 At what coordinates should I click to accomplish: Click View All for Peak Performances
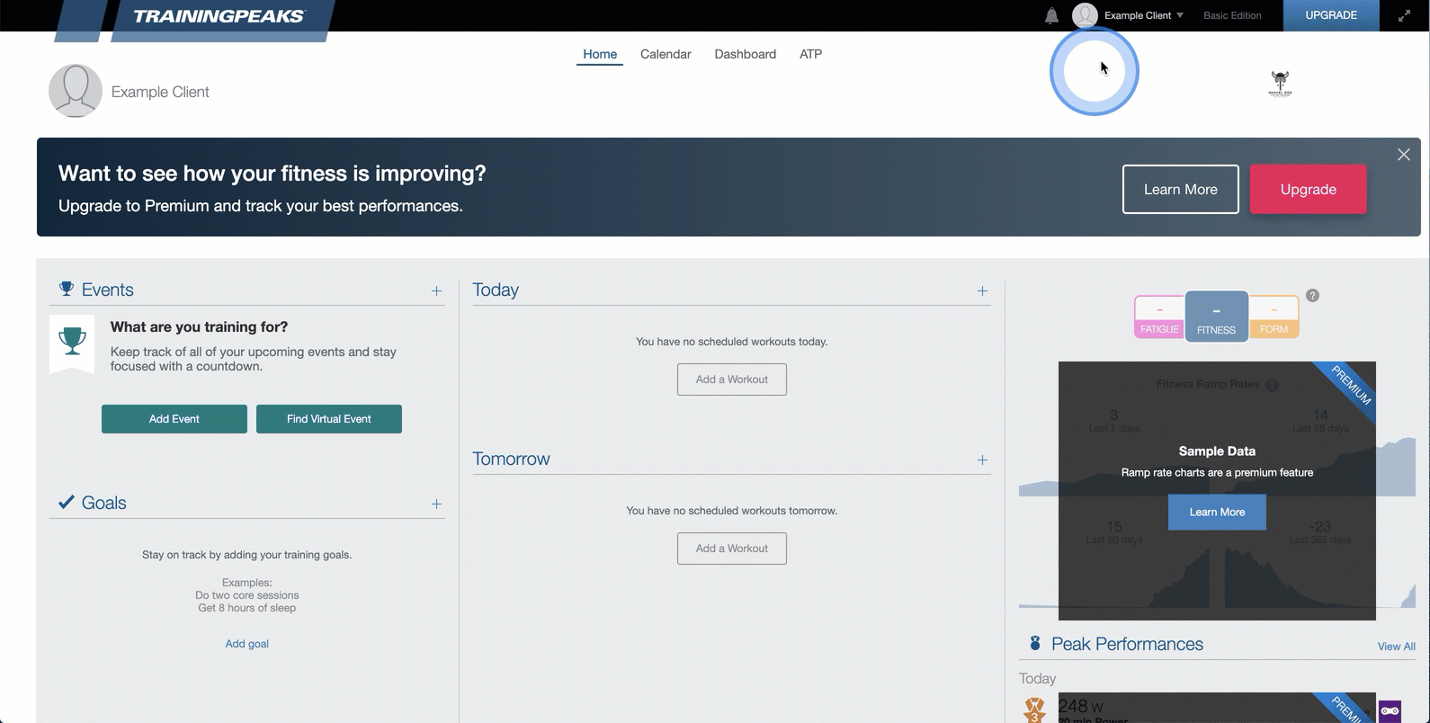pyautogui.click(x=1396, y=647)
